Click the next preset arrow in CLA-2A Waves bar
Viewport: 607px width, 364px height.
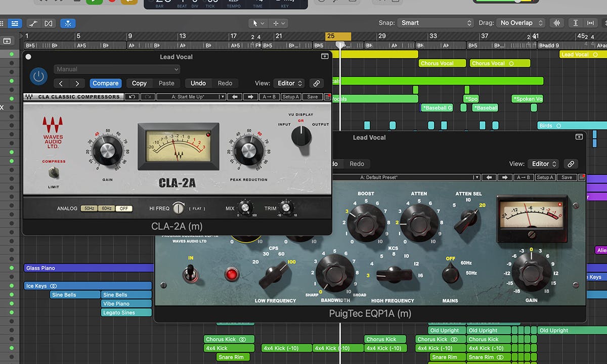point(251,97)
